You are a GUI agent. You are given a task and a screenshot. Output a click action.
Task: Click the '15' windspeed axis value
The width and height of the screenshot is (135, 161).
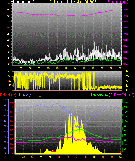click(8, 46)
